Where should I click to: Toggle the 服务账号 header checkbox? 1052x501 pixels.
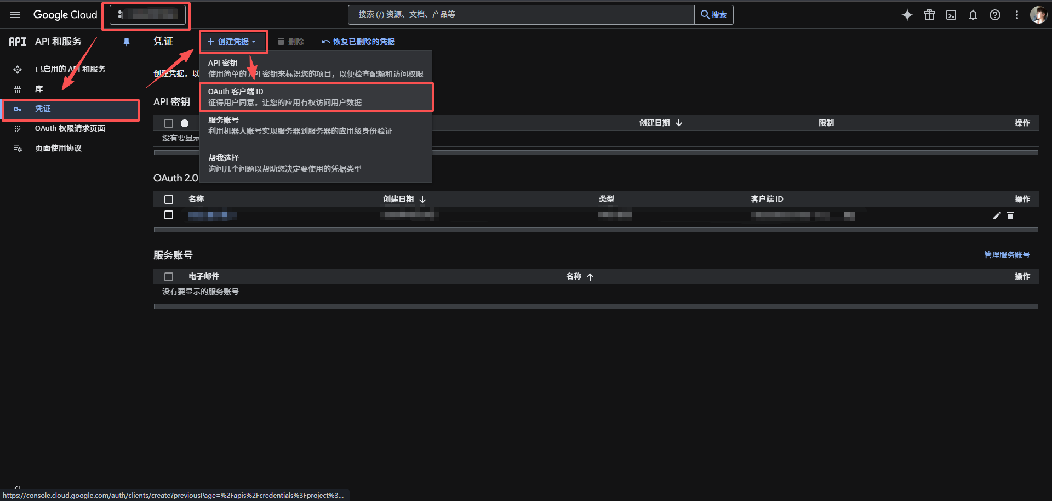169,277
